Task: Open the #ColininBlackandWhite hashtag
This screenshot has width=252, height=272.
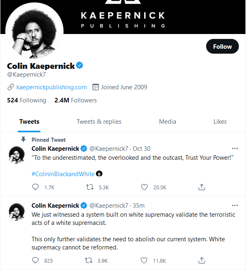Action: (63, 174)
